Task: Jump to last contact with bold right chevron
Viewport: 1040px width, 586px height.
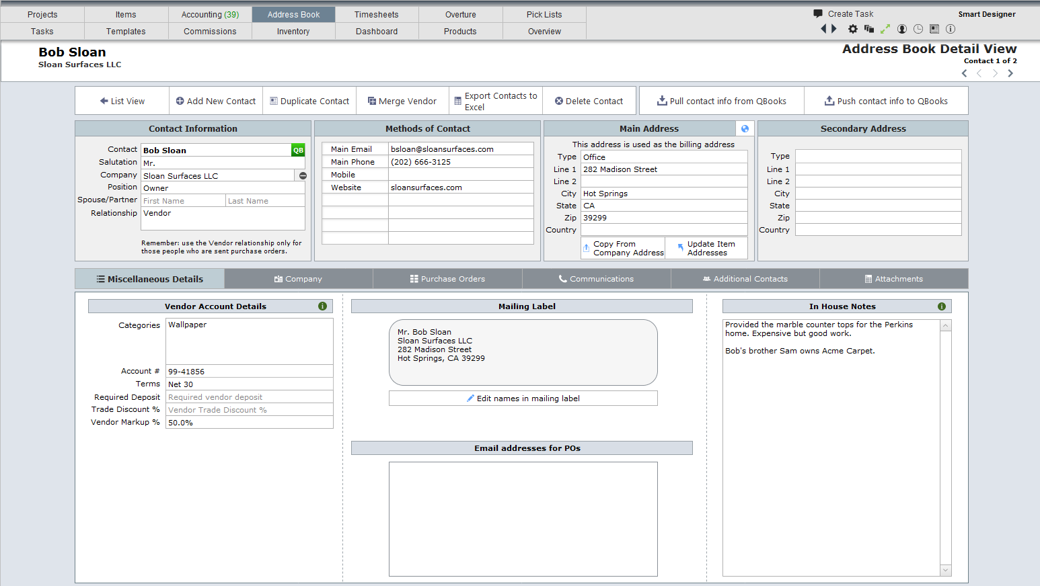Action: [x=1010, y=73]
